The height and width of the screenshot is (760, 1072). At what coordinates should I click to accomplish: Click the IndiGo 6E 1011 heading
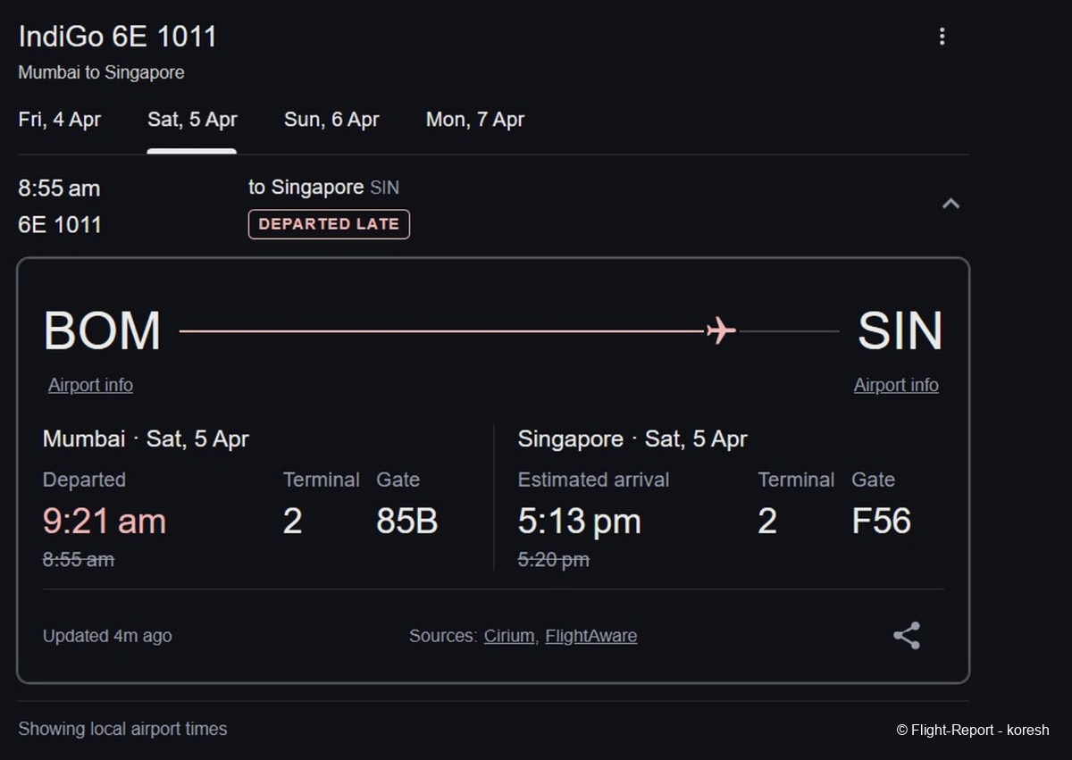pyautogui.click(x=118, y=37)
